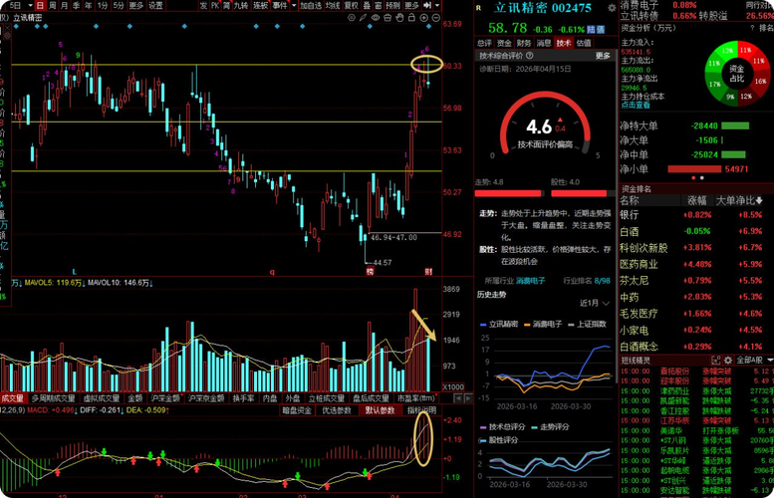Open the 全部A股 filter dropdown
This screenshot has height=498, width=774.
point(754,361)
